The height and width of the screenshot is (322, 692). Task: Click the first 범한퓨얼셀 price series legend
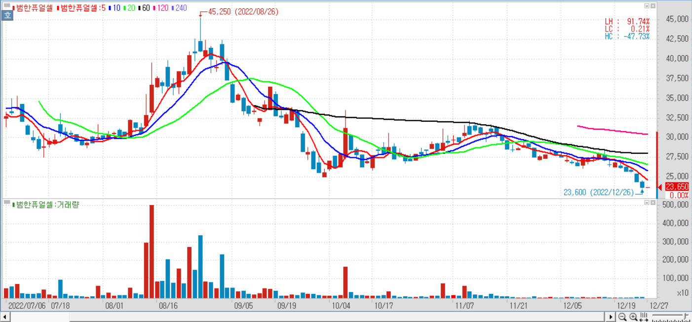point(33,8)
